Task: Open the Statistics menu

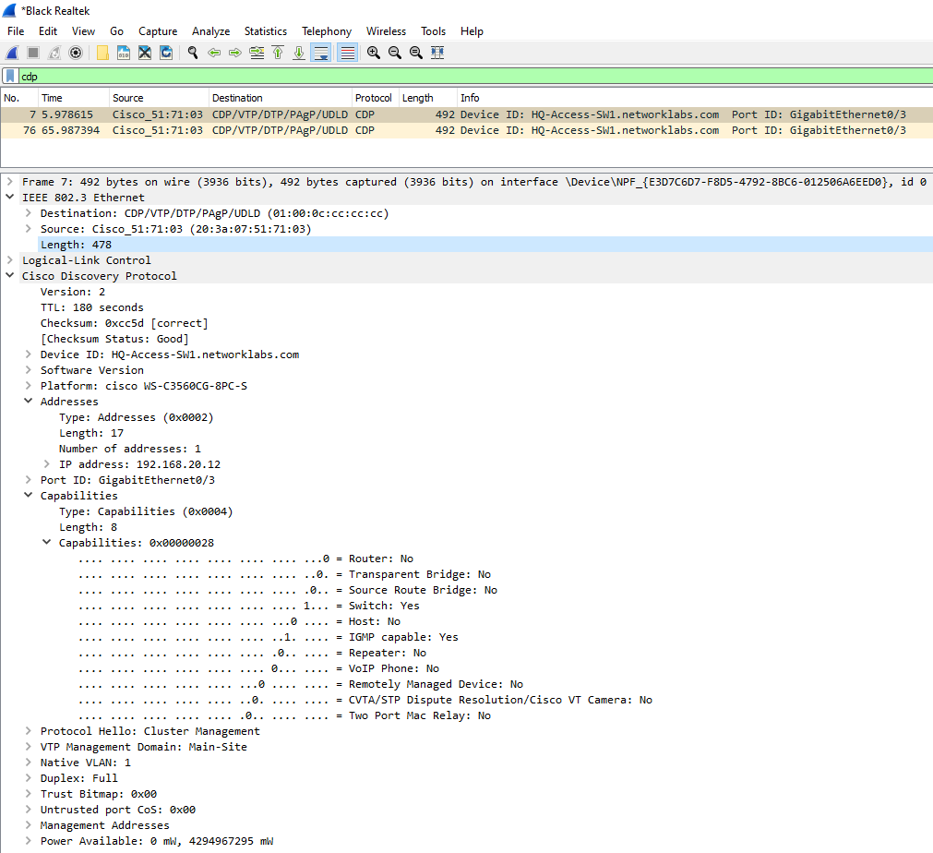Action: (266, 31)
